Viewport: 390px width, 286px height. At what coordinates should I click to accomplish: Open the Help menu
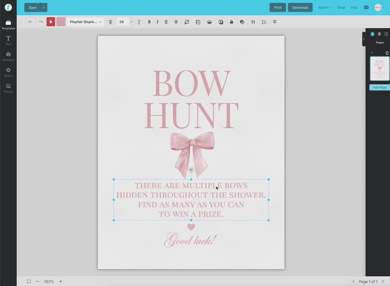tap(354, 8)
